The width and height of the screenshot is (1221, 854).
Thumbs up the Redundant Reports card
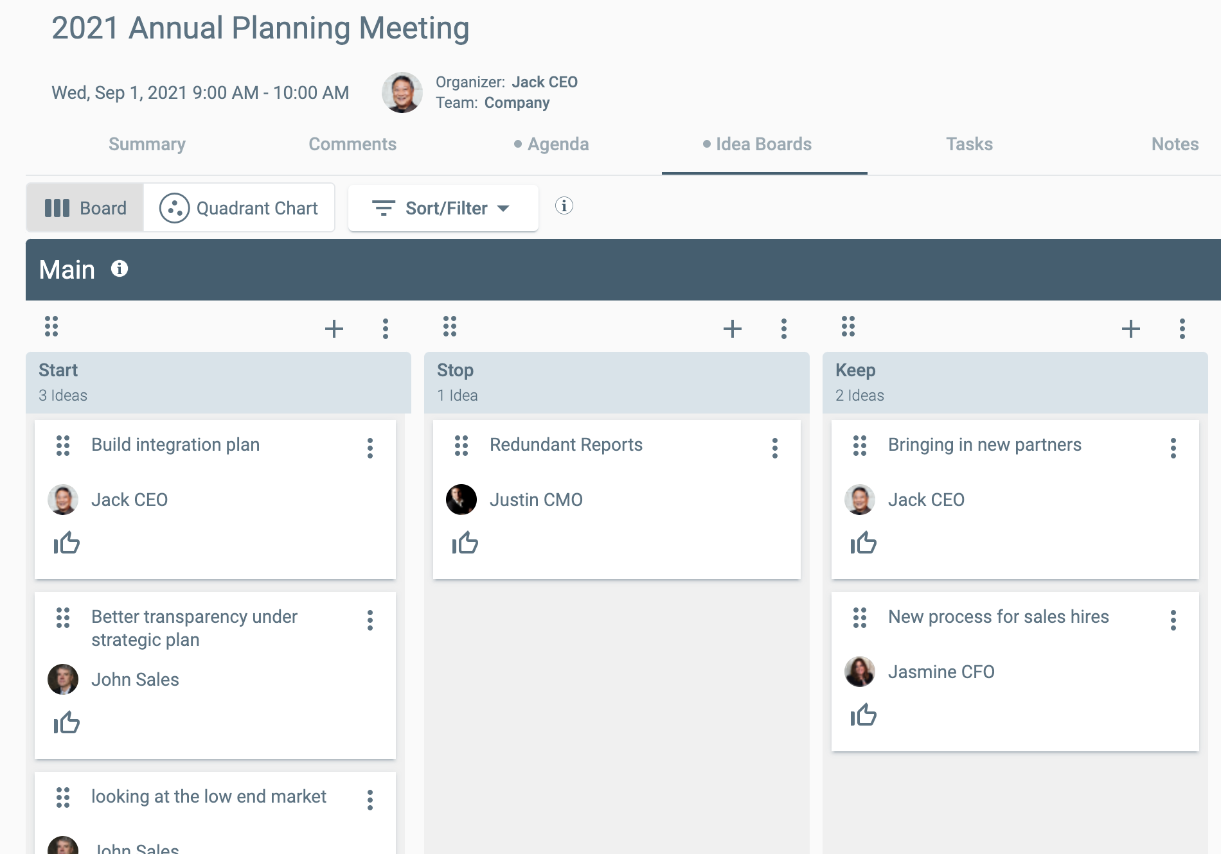click(465, 543)
